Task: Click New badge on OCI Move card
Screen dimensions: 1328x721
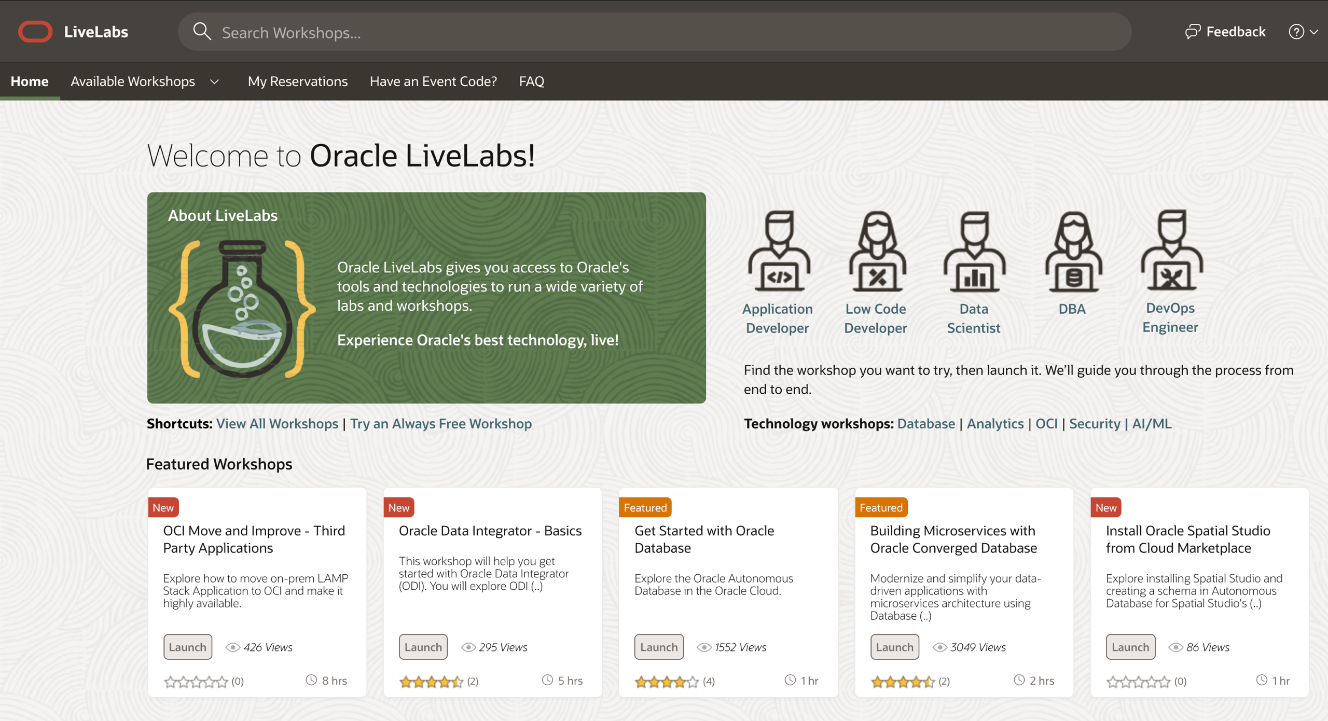Action: coord(163,507)
